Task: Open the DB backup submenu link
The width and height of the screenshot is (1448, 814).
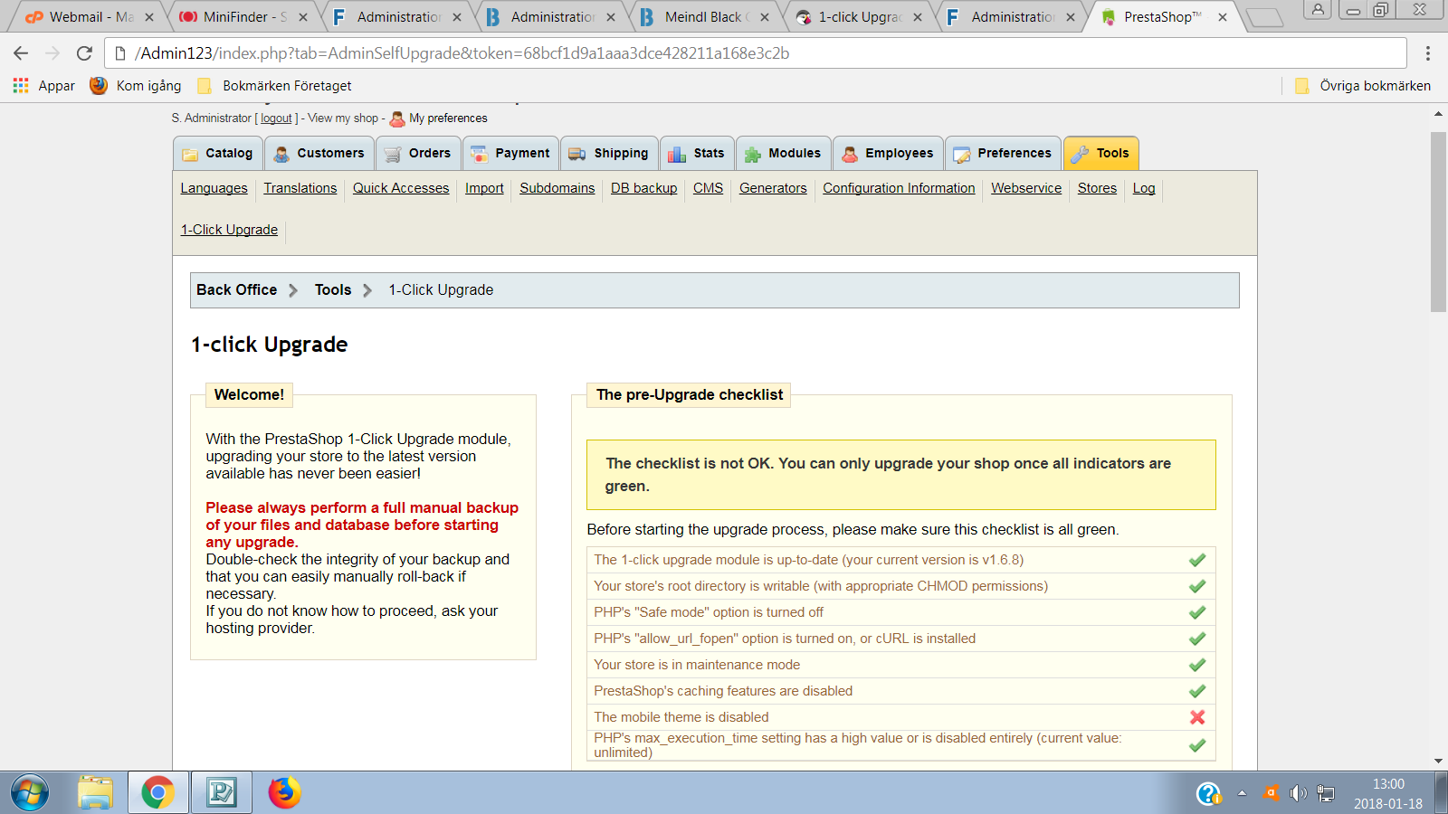Action: click(x=644, y=188)
